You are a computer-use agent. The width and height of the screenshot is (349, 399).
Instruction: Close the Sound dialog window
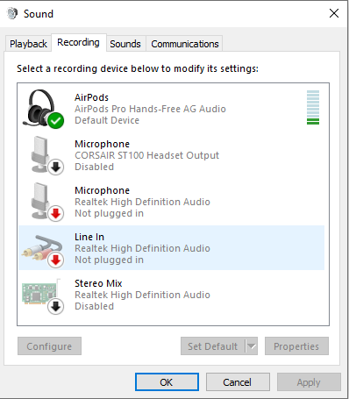pos(334,13)
